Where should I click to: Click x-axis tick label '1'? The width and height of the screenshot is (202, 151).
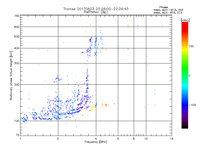tap(20, 139)
